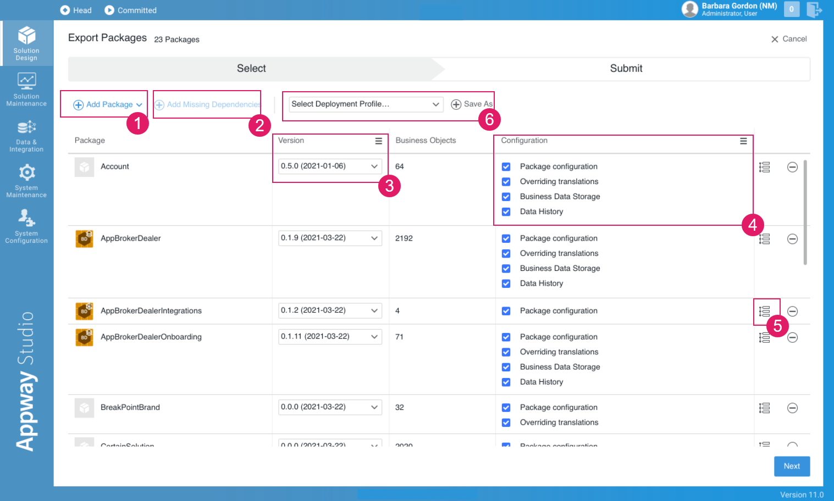Click the Committed status icon
The height and width of the screenshot is (501, 834).
tap(109, 10)
